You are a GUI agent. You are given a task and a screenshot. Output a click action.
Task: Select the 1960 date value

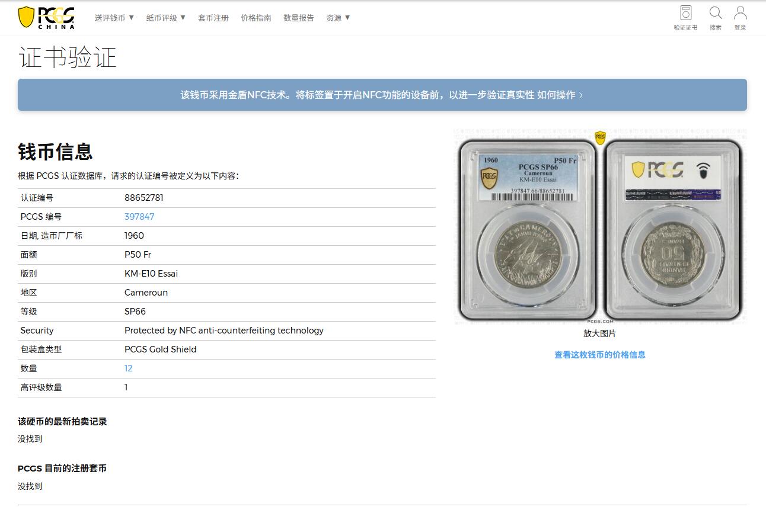134,236
